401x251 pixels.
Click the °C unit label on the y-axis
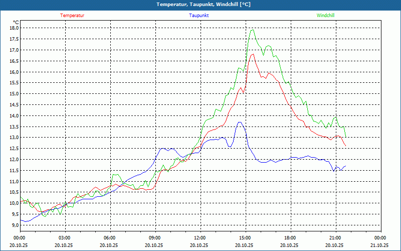coord(16,22)
